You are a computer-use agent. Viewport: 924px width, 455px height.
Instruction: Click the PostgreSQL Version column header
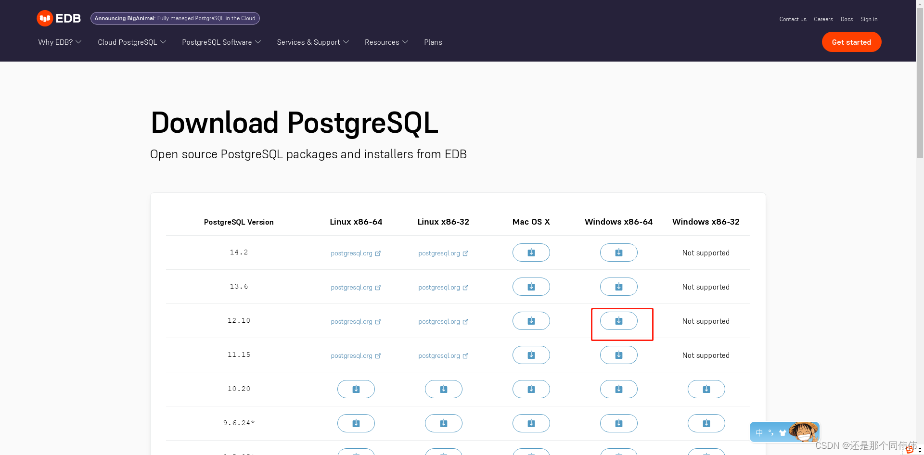239,222
